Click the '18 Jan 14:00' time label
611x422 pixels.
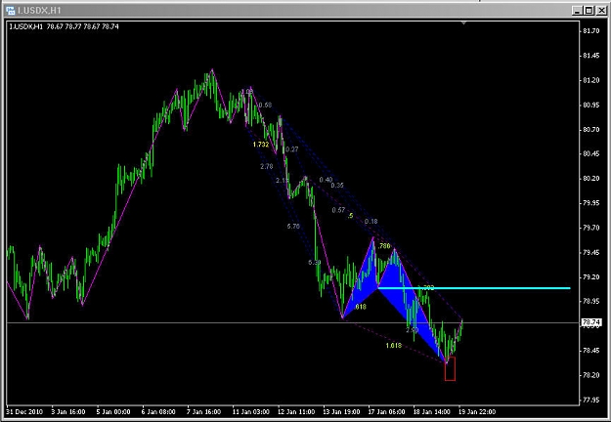click(x=432, y=411)
